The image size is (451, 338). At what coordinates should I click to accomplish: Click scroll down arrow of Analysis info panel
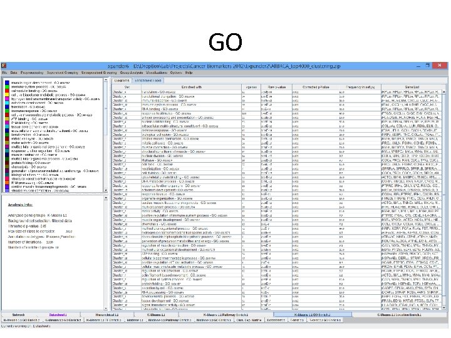click(106, 308)
